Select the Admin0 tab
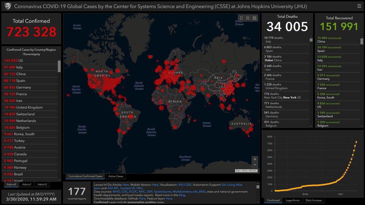The height and width of the screenshot is (205, 365). (x=12, y=184)
